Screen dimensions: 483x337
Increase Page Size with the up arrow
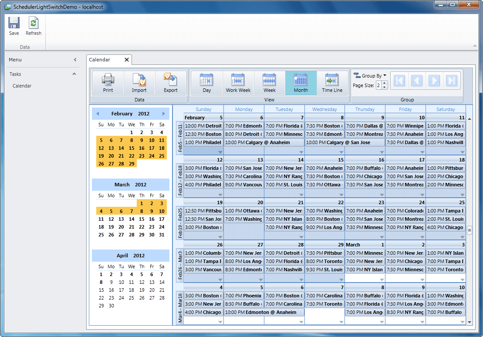(x=384, y=83)
